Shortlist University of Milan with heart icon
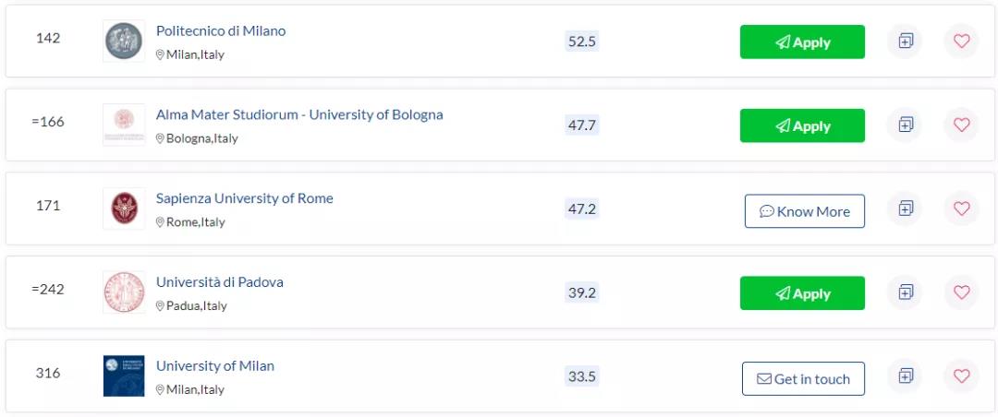Viewport: 998px width, 417px height. pos(961,376)
